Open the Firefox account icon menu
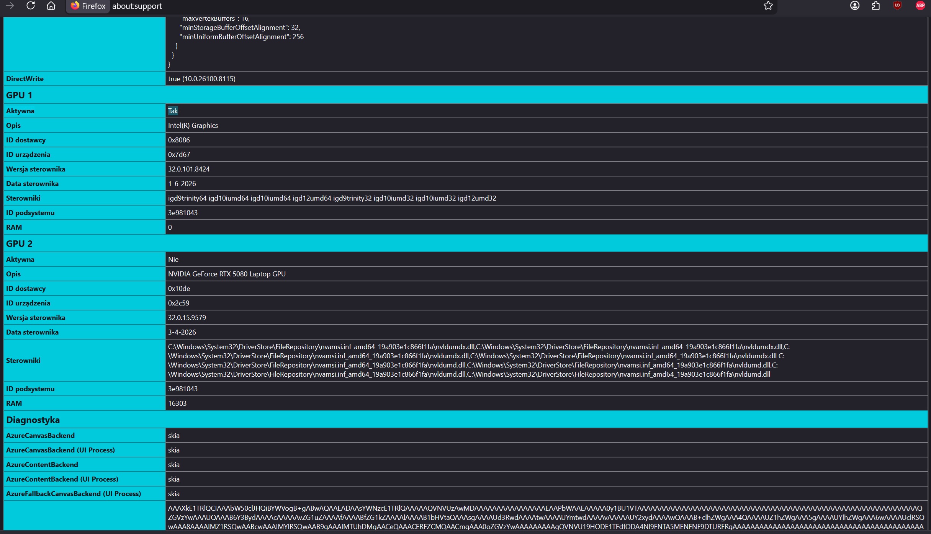 click(854, 6)
